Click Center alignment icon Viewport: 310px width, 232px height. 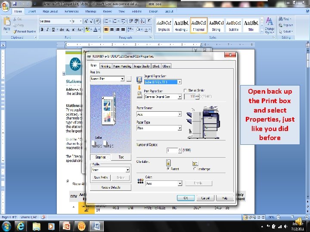pyautogui.click(x=112, y=30)
